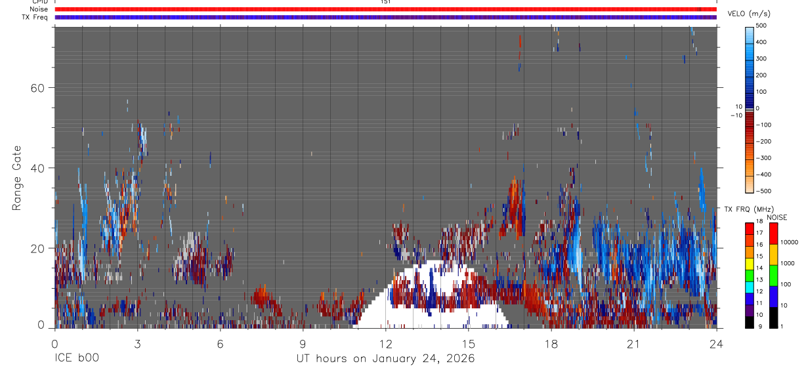The height and width of the screenshot is (372, 806).
Task: Click the "300" tick on the velocity scale
Action: coord(762,58)
